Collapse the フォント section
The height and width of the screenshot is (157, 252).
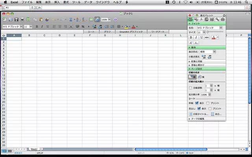coord(189,24)
